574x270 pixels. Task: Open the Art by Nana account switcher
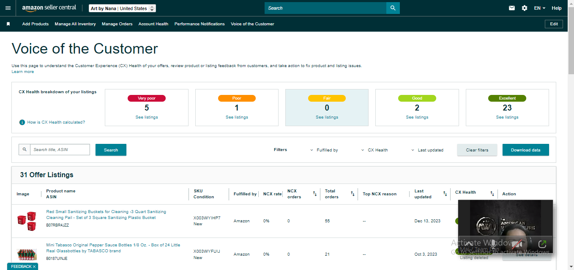(x=123, y=8)
